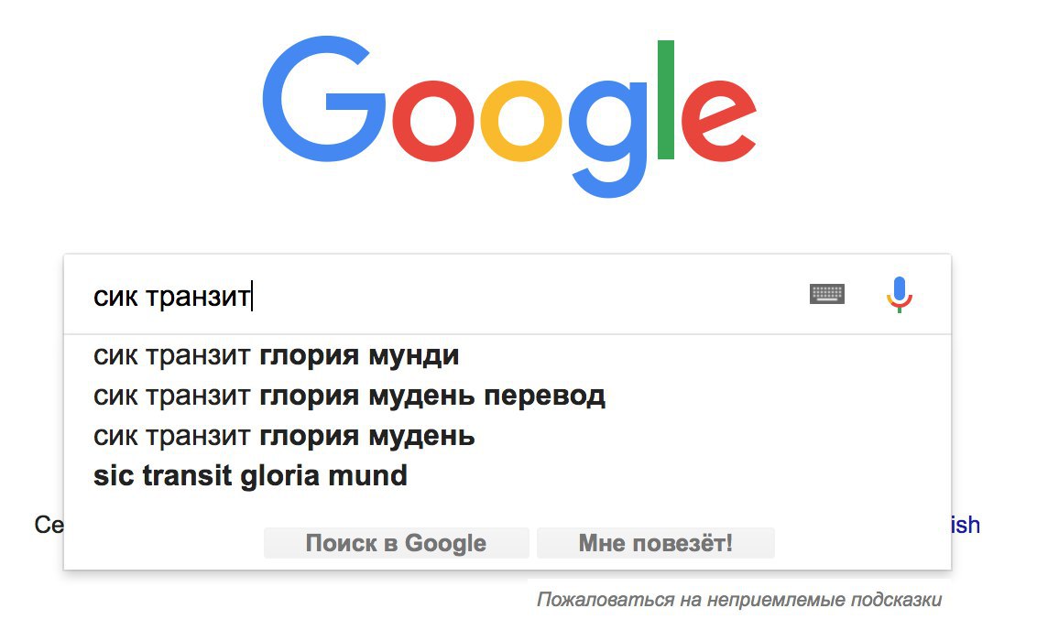Click the red letter e in logo
This screenshot has height=641, width=1037.
pos(719,122)
